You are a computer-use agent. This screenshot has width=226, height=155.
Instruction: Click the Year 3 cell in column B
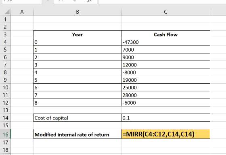77,65
